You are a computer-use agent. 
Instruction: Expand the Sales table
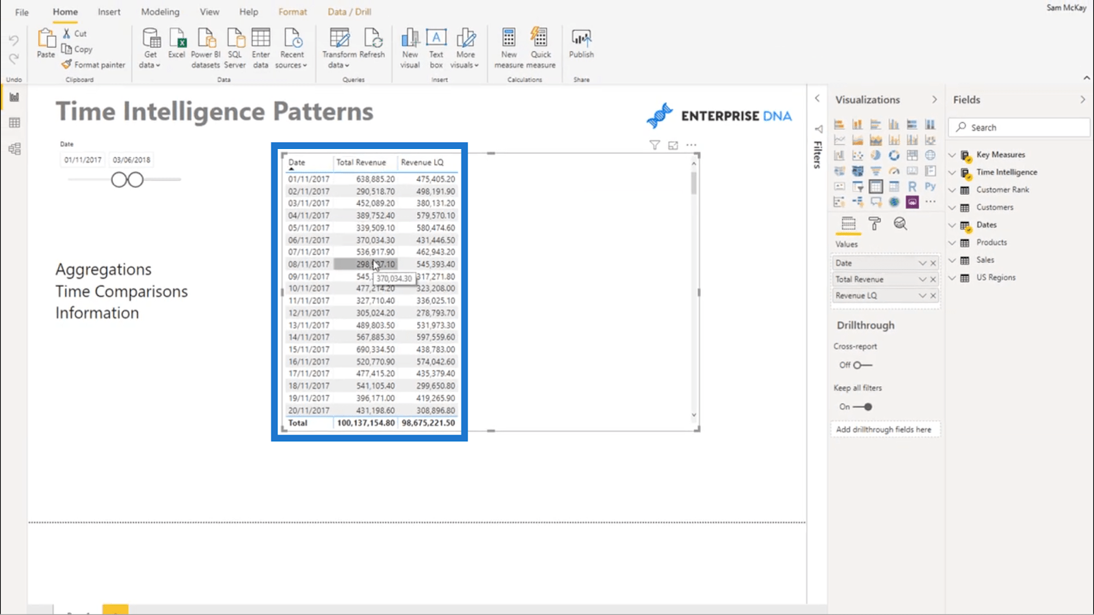(952, 260)
